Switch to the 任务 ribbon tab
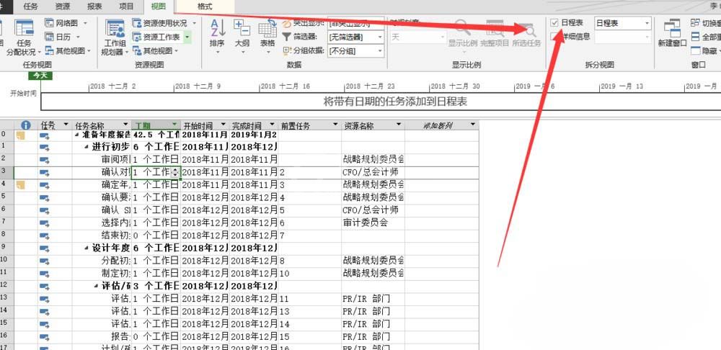The image size is (721, 350). (x=30, y=6)
